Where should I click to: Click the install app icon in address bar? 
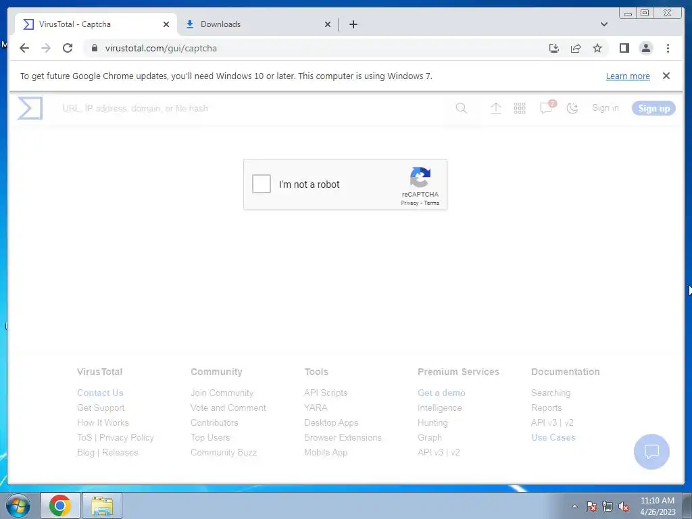point(554,48)
